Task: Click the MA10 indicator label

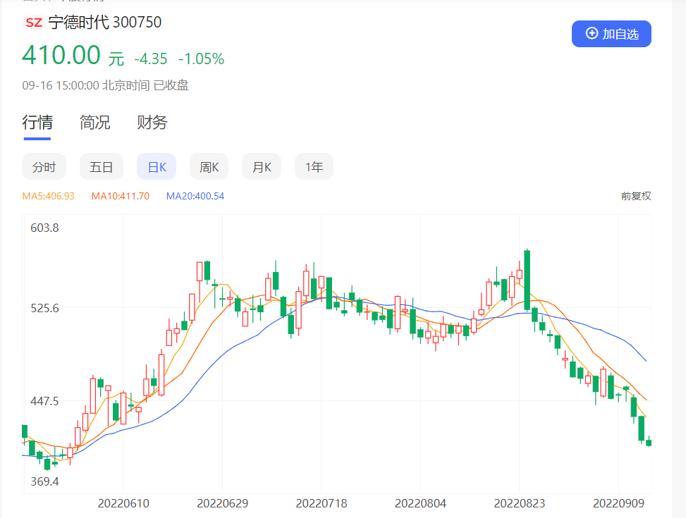Action: click(121, 196)
